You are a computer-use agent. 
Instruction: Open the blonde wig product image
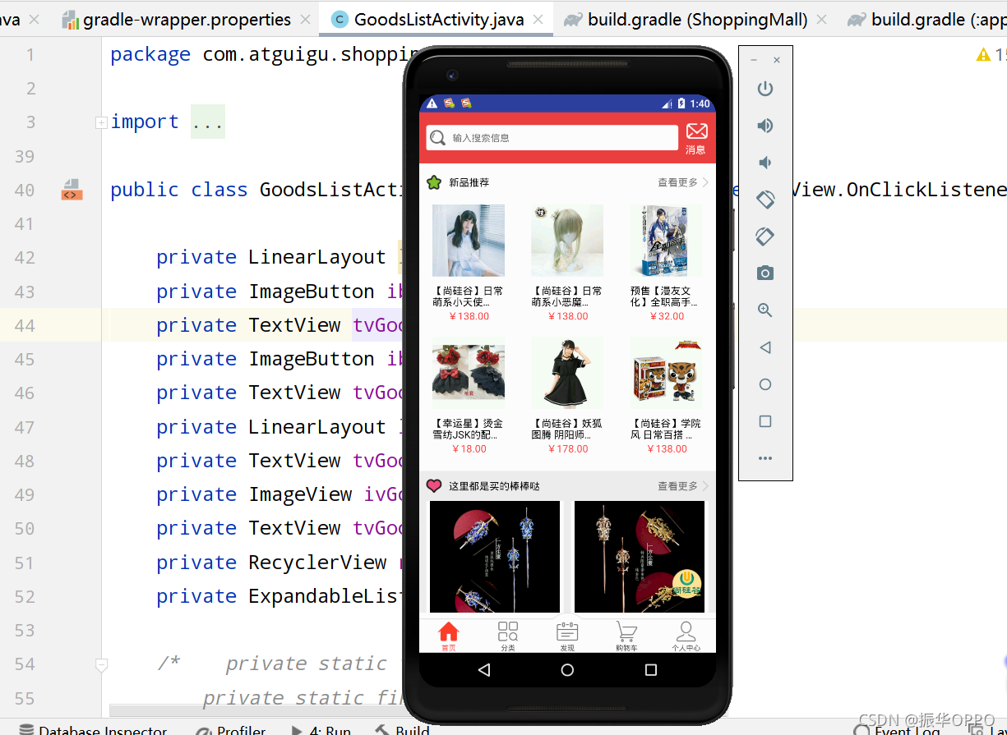click(x=567, y=241)
